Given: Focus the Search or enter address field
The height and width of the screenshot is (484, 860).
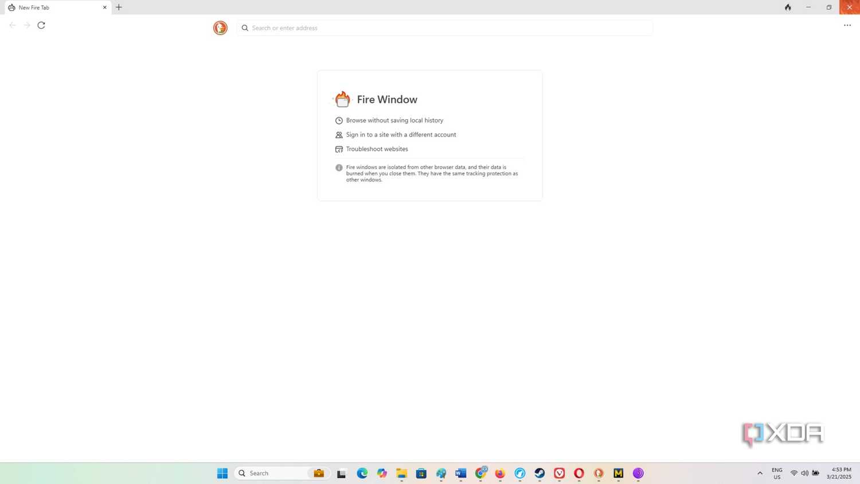Looking at the screenshot, I should tap(445, 28).
